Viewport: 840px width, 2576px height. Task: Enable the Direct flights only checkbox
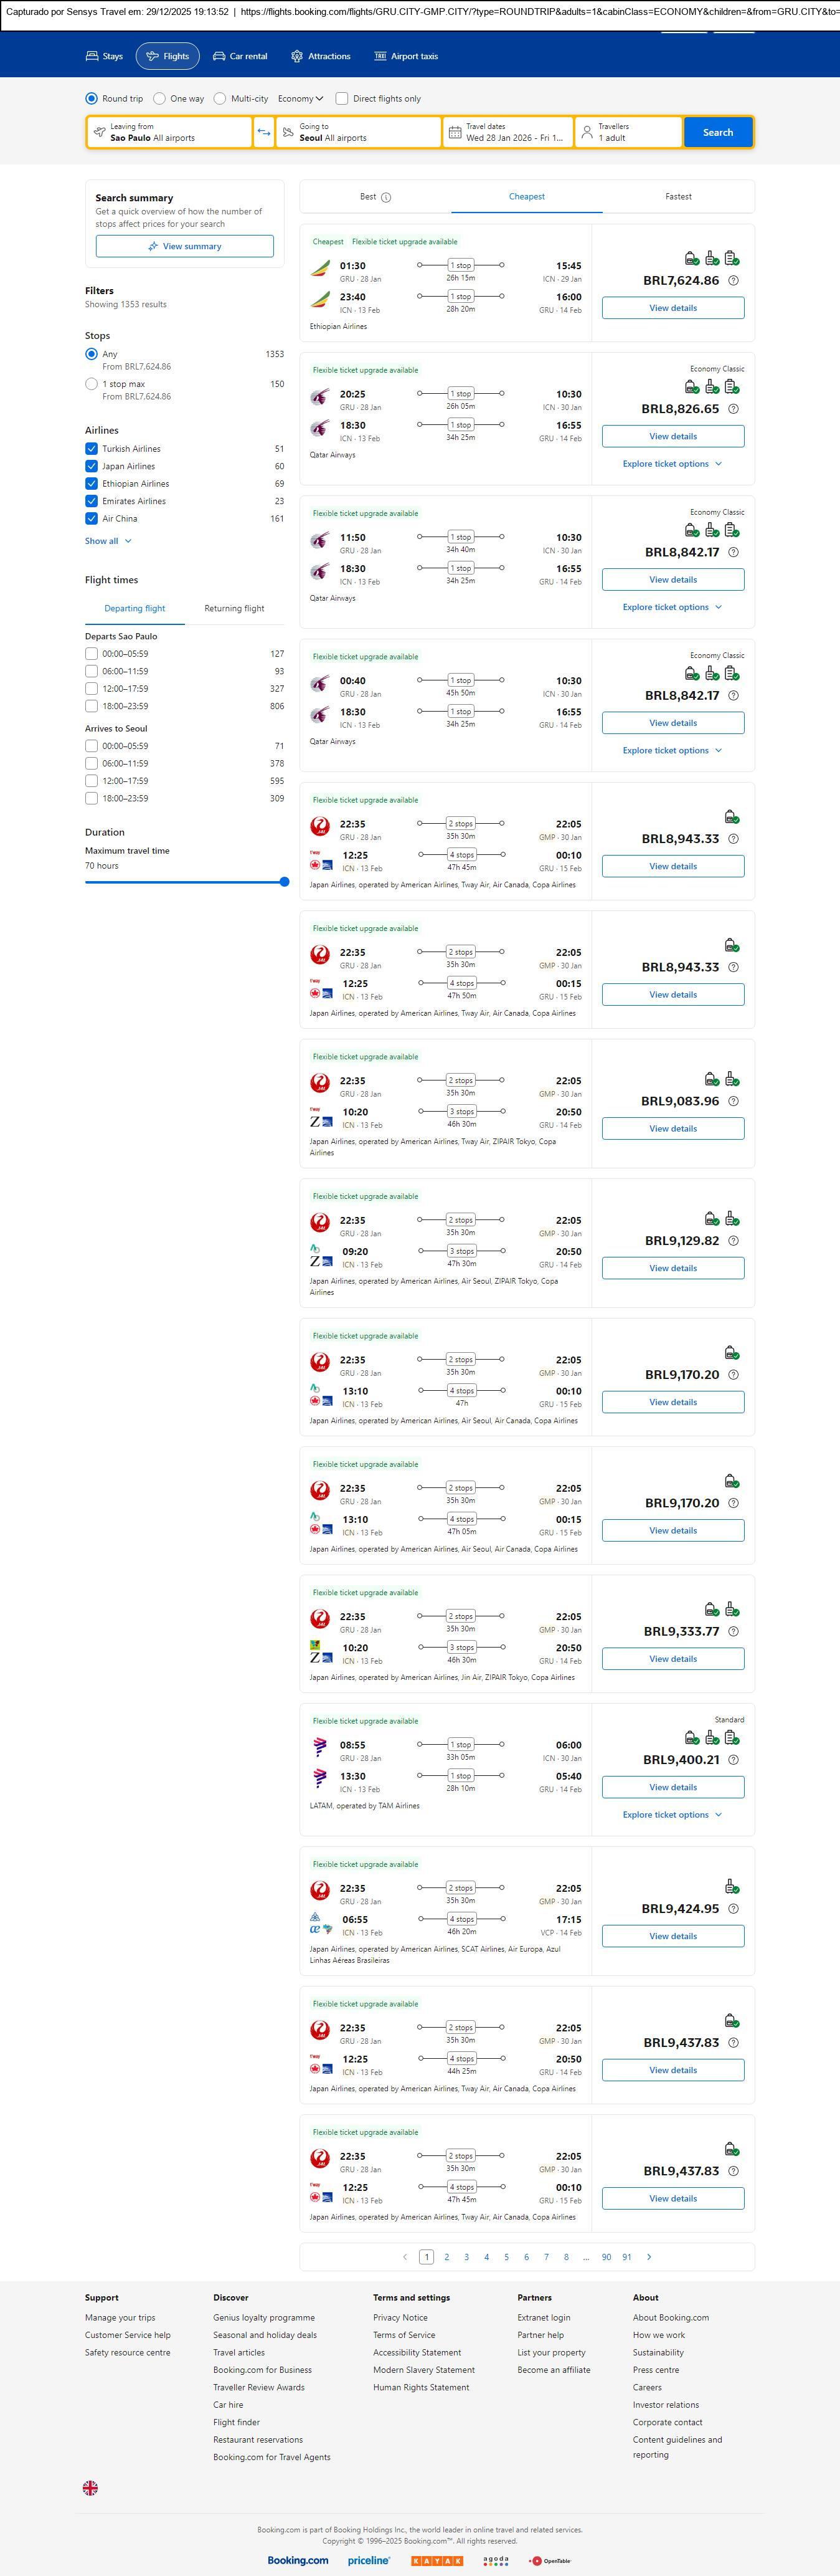(342, 99)
